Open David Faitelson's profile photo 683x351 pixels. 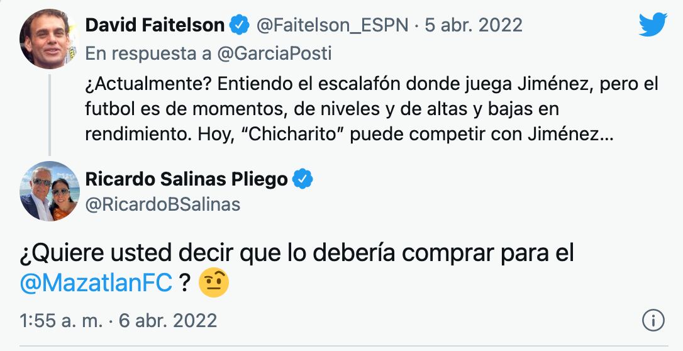pyautogui.click(x=49, y=39)
